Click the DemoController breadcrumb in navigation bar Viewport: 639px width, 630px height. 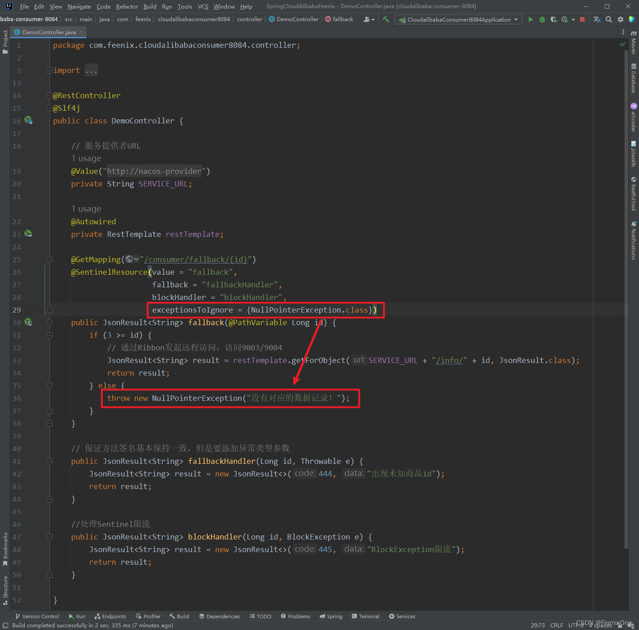[x=294, y=19]
